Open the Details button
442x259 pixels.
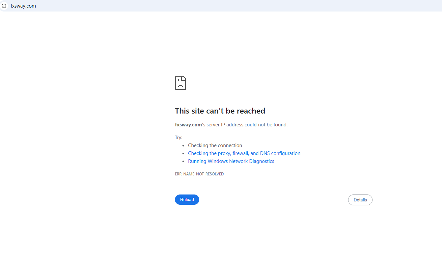coord(360,200)
